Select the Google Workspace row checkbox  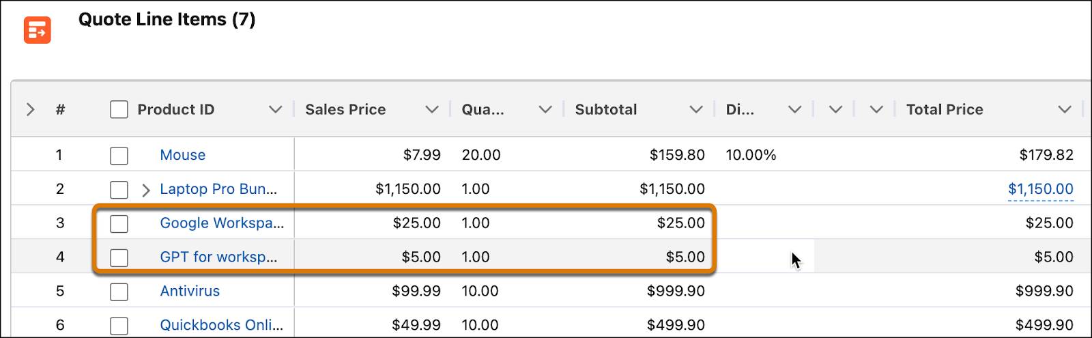pos(119,223)
